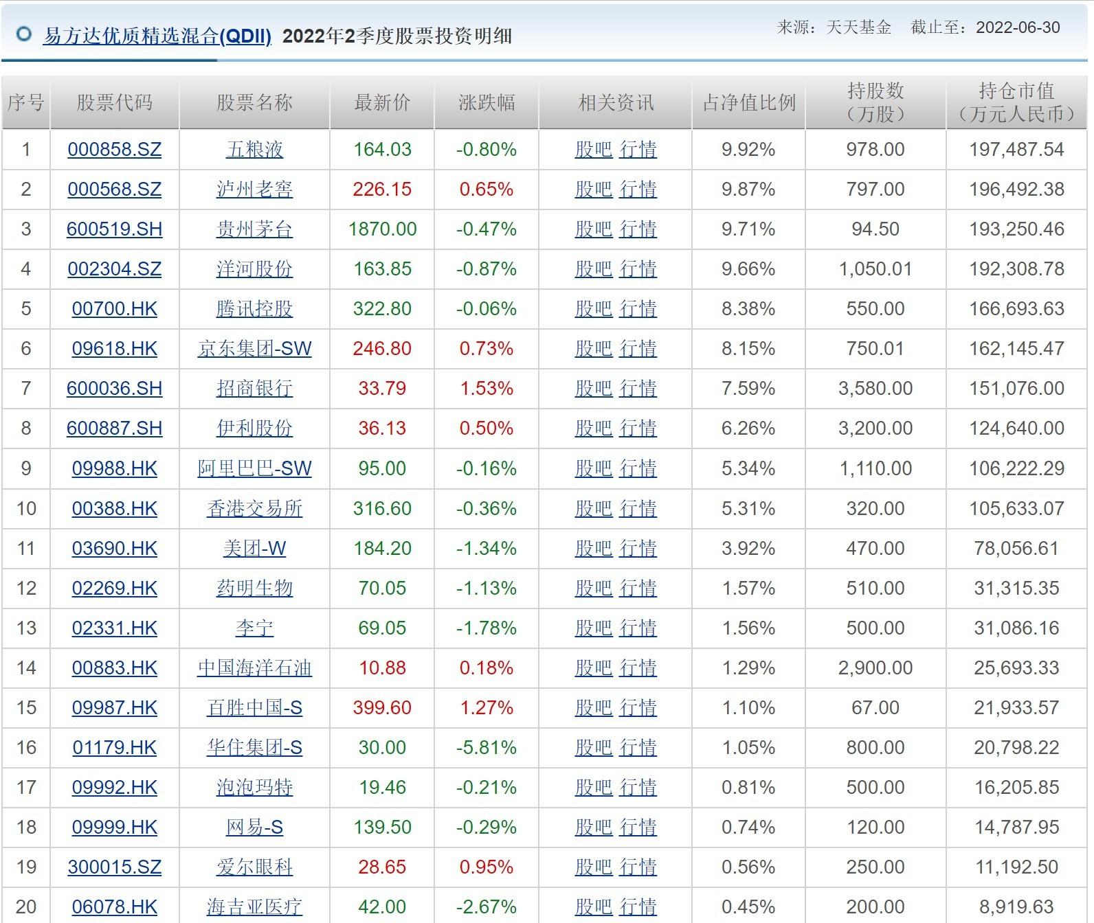This screenshot has width=1094, height=923.
Task: Open 行情 for 五粮液 row
Action: pyautogui.click(x=638, y=149)
